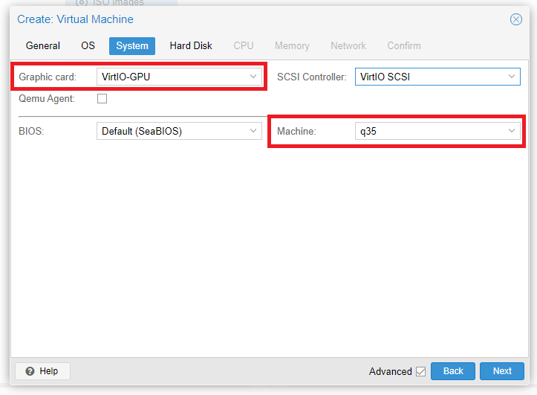Go Back to previous wizard step
Viewport: 537px width, 395px height.
tap(453, 371)
